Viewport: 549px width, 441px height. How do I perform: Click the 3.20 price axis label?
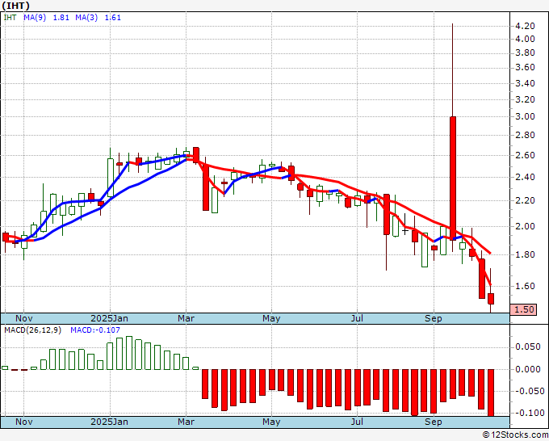click(526, 99)
